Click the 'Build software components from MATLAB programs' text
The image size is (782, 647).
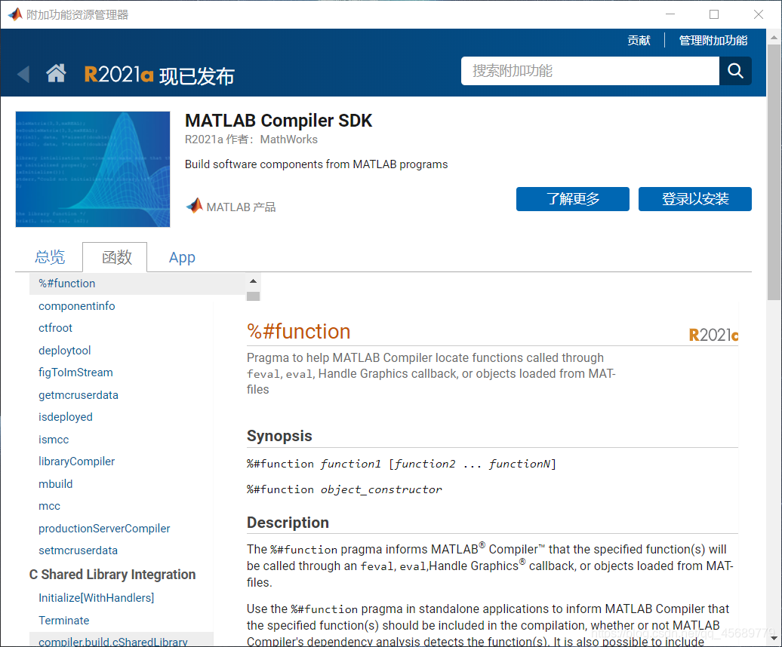point(316,164)
